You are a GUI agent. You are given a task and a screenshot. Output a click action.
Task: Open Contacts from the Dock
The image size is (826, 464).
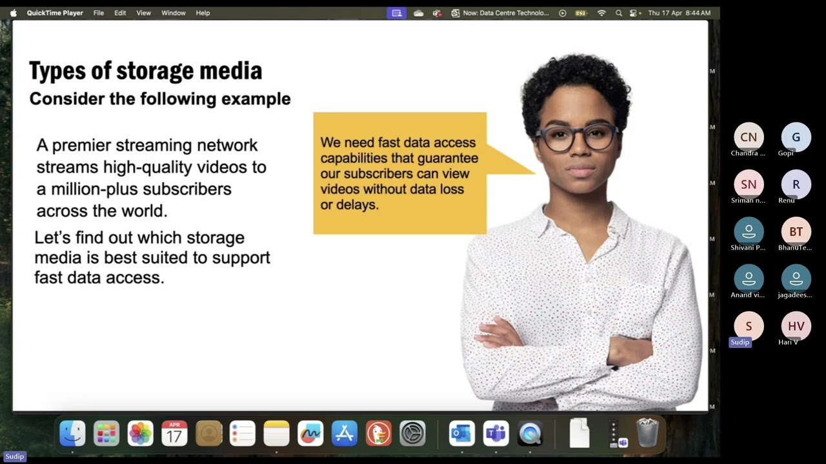pyautogui.click(x=208, y=433)
